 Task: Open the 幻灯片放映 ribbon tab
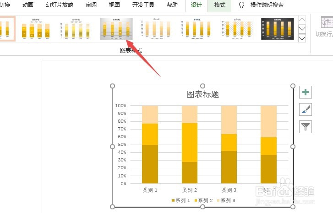point(60,5)
